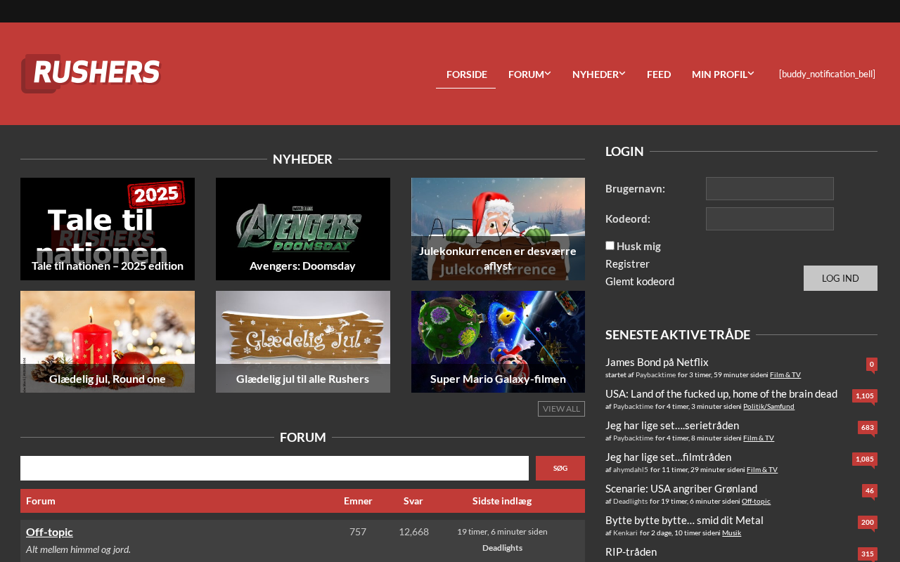Open the Avengers: Doomsday news thumbnail
The image size is (900, 562).
tap(303, 229)
